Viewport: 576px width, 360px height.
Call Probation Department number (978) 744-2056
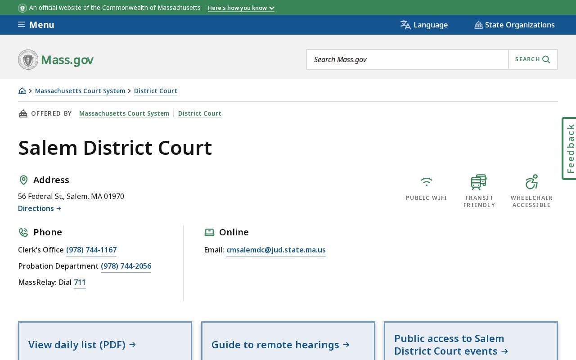(x=126, y=266)
